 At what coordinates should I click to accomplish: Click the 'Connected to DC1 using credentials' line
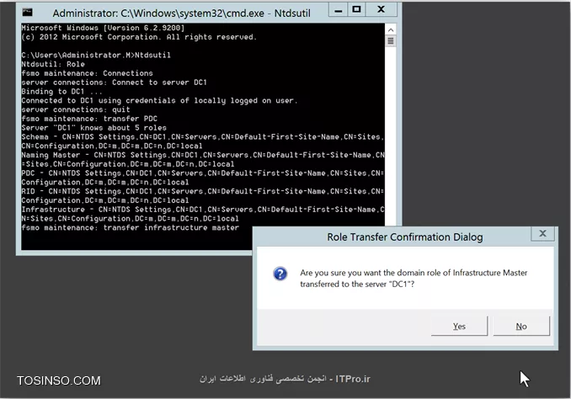tap(159, 100)
